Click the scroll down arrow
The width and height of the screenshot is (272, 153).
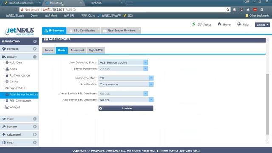click(x=267, y=142)
